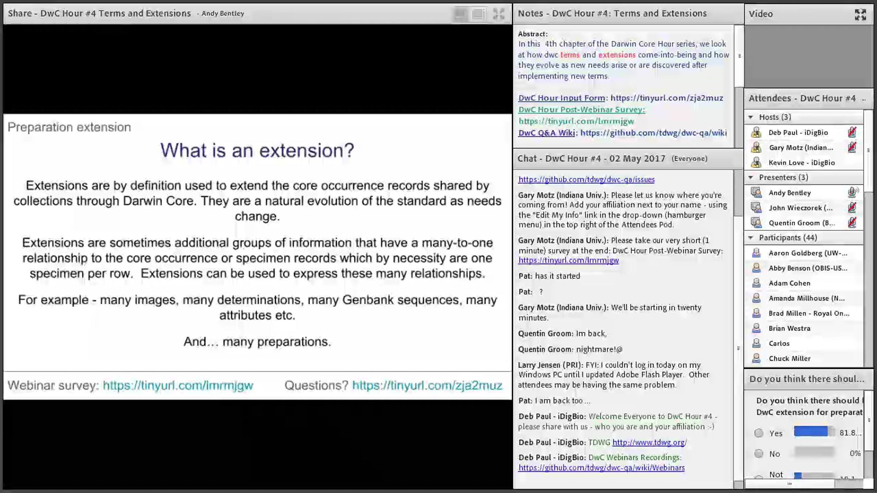Collapse the Hosts (3) group

751,117
